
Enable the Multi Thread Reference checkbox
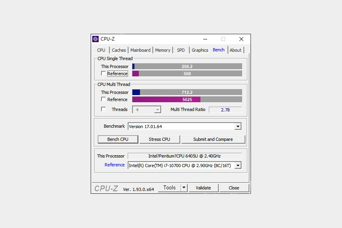pyautogui.click(x=103, y=99)
